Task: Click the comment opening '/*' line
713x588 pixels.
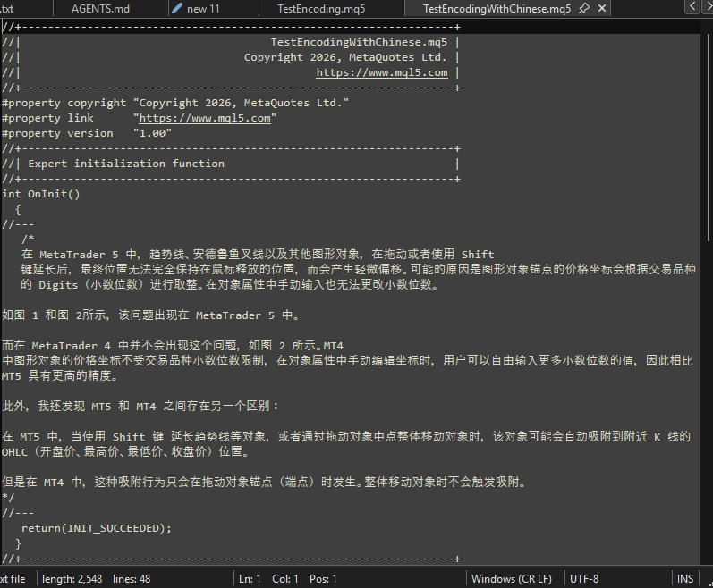Action: (x=28, y=239)
